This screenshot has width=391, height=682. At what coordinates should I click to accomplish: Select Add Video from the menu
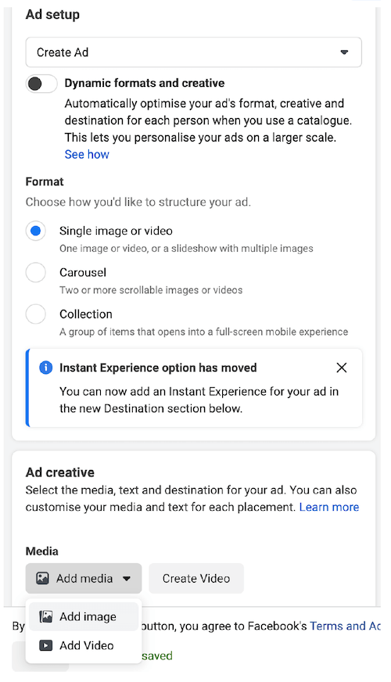pos(84,645)
